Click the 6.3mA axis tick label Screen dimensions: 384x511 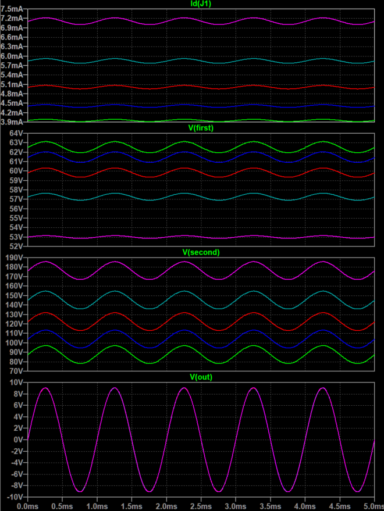(12, 47)
